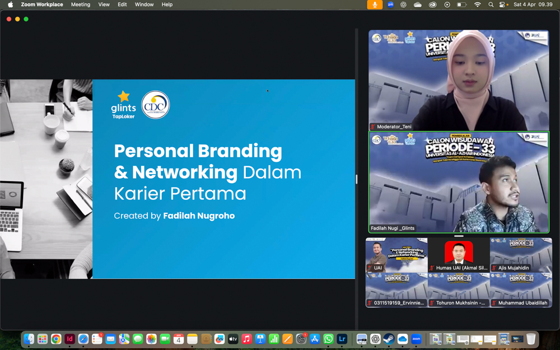Click the Wi-Fi status icon
The image size is (560, 350).
[477, 4]
